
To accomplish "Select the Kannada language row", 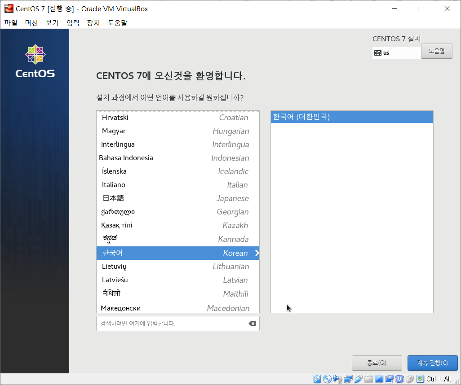I will tap(178, 239).
